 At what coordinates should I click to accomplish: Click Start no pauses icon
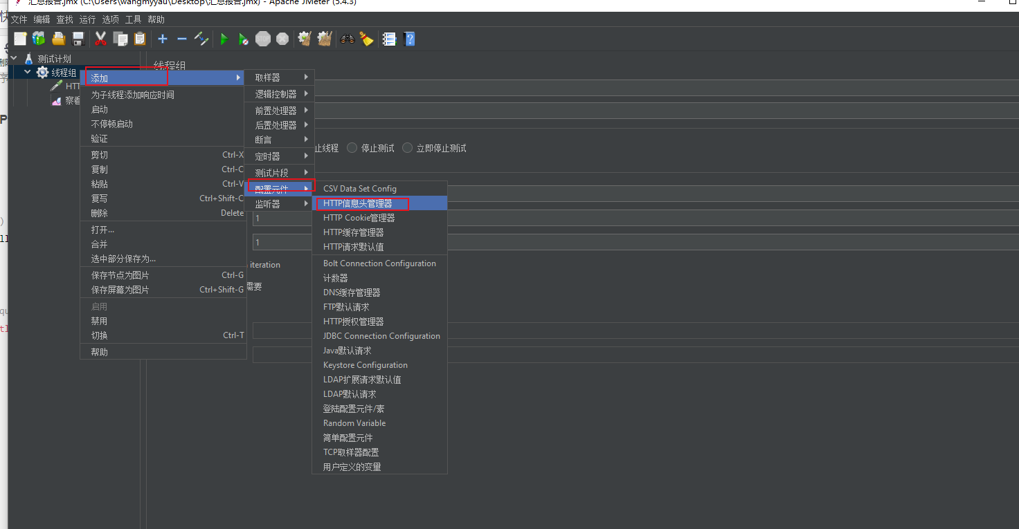243,39
